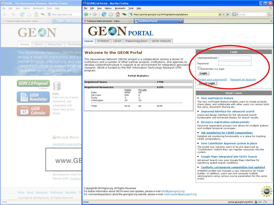The image size is (274, 205).
Task: Click GEON 2.0 Proposal button in background window
Action: [33, 83]
